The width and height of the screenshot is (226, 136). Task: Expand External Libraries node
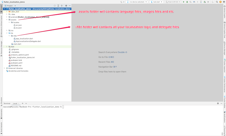coord(4,68)
